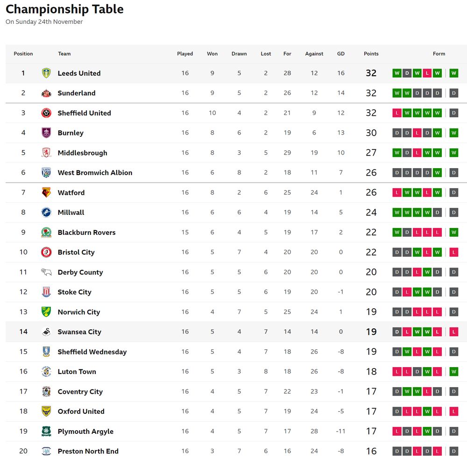Viewport: 467px width, 460px height.
Task: Click the Played column header
Action: pos(185,54)
